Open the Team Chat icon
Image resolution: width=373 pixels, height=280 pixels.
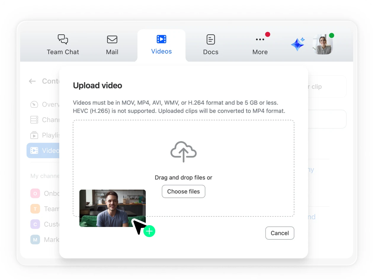click(x=63, y=39)
